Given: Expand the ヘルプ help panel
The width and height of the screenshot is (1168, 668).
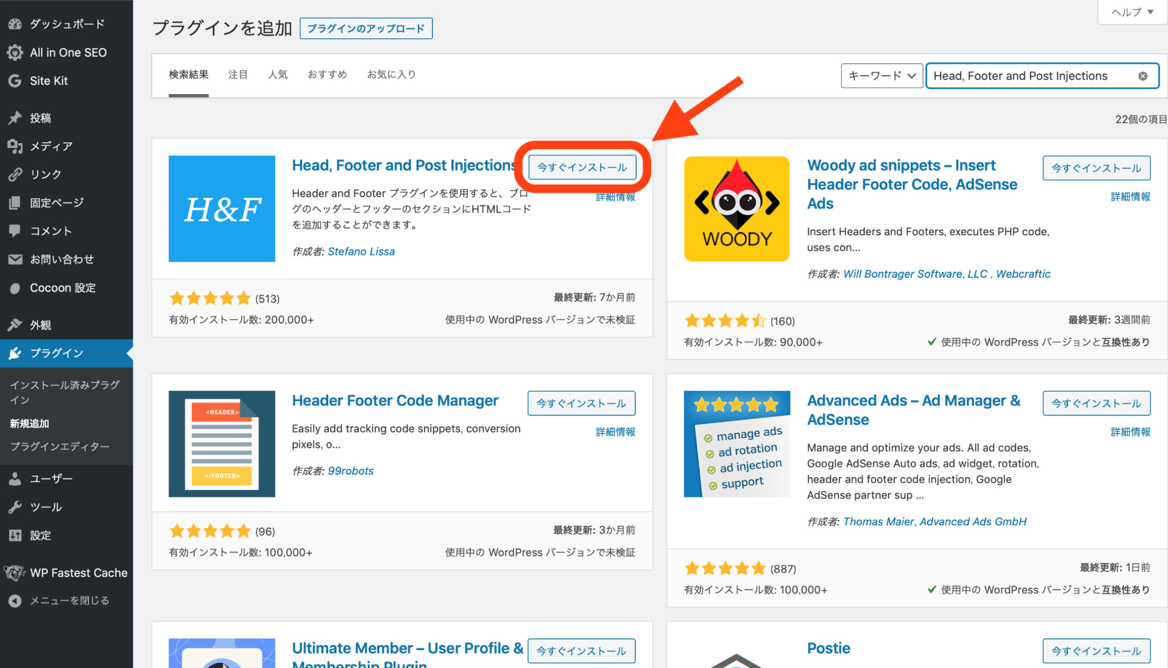Looking at the screenshot, I should [1132, 12].
